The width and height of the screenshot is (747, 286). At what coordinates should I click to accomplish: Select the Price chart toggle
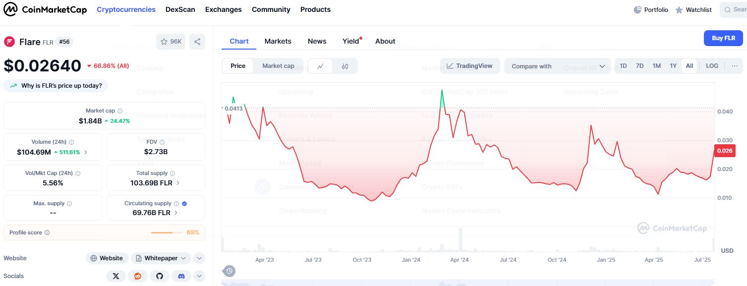[x=238, y=66]
